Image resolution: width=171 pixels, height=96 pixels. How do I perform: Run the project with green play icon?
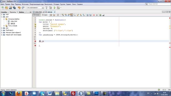pyautogui.click(x=55, y=8)
